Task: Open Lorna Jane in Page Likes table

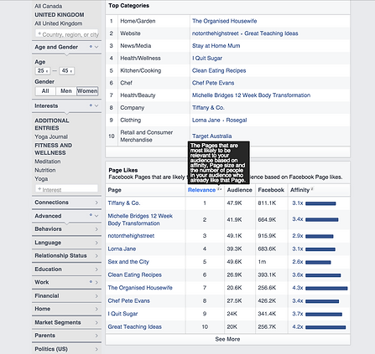Action: click(122, 249)
